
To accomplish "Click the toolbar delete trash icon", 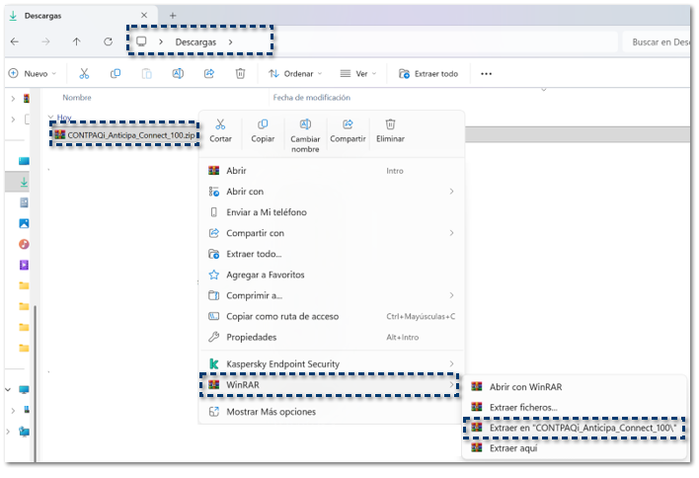I will 240,73.
